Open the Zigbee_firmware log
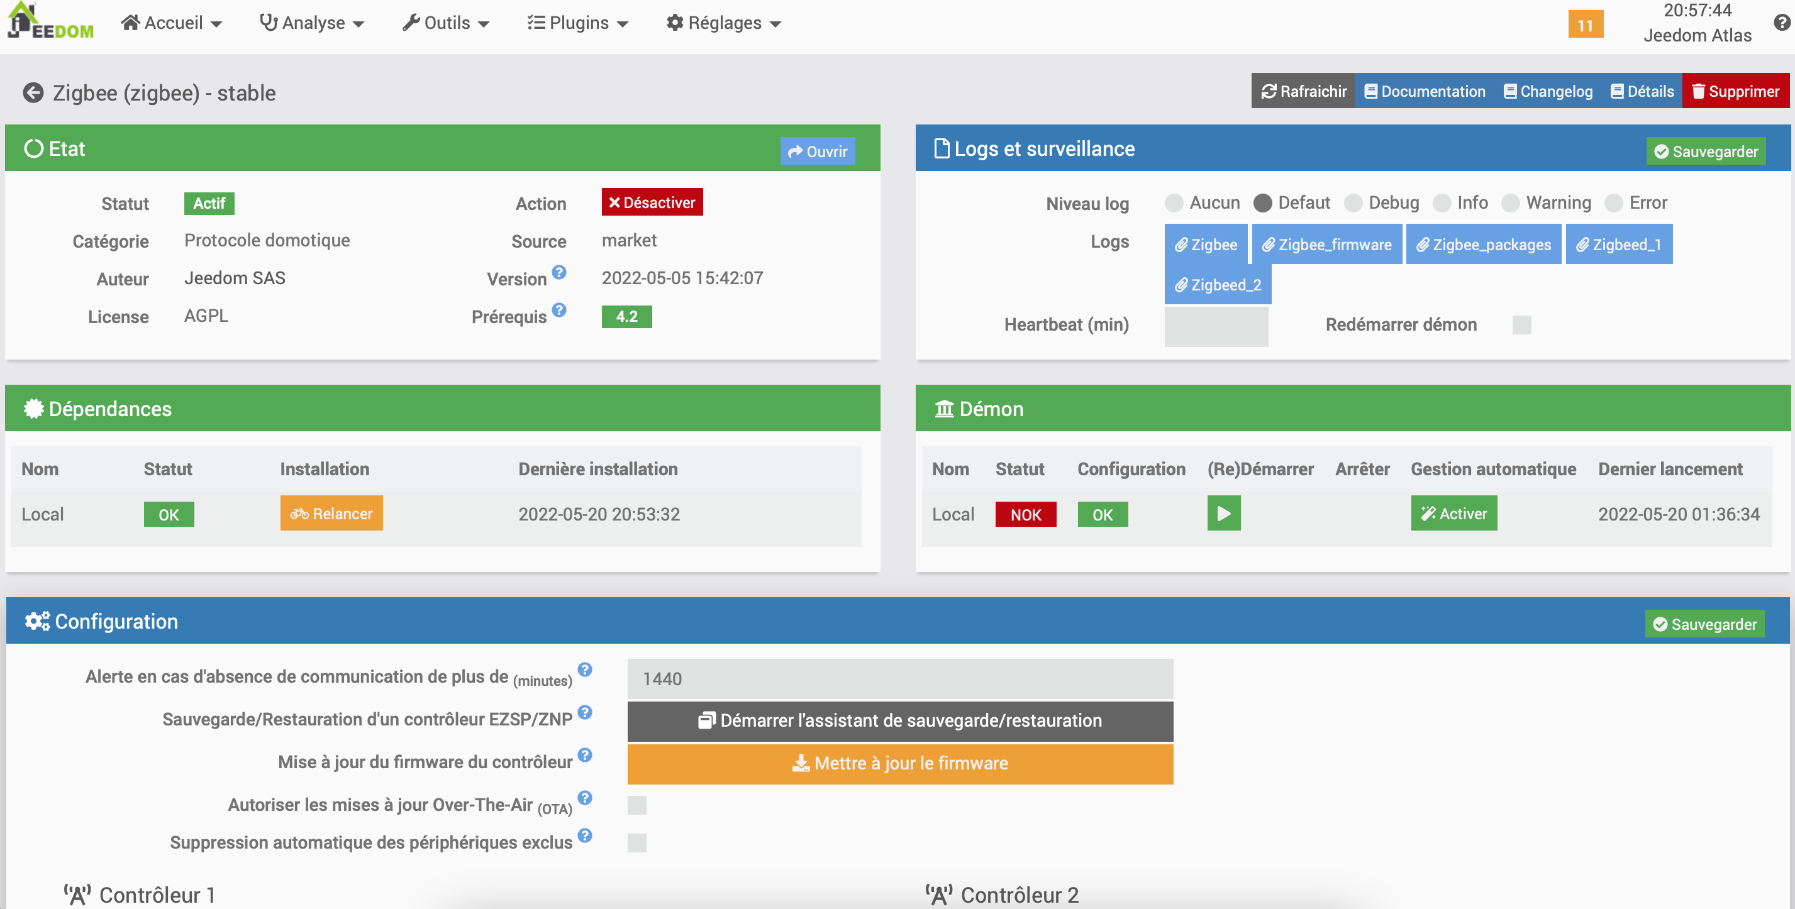1795x909 pixels. [1326, 245]
